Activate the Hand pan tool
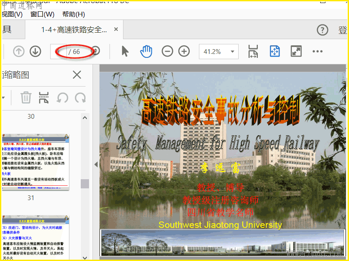Image resolution: width=349 pixels, height=261 pixels. [x=146, y=51]
